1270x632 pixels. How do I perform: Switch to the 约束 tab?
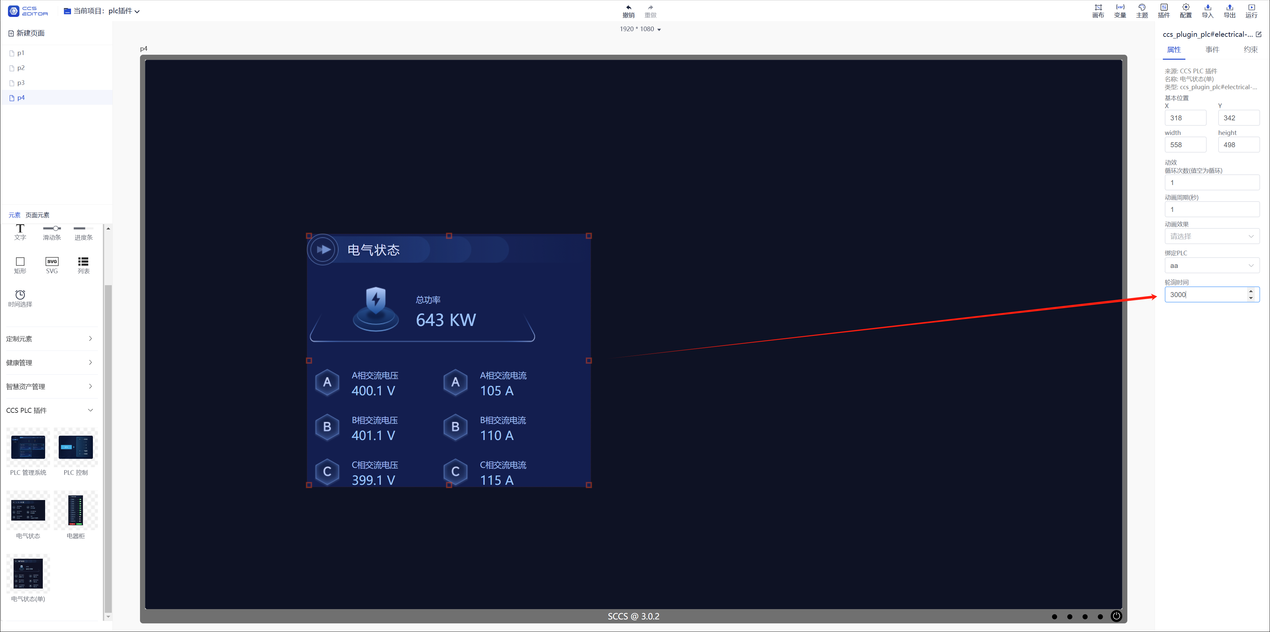pyautogui.click(x=1250, y=50)
